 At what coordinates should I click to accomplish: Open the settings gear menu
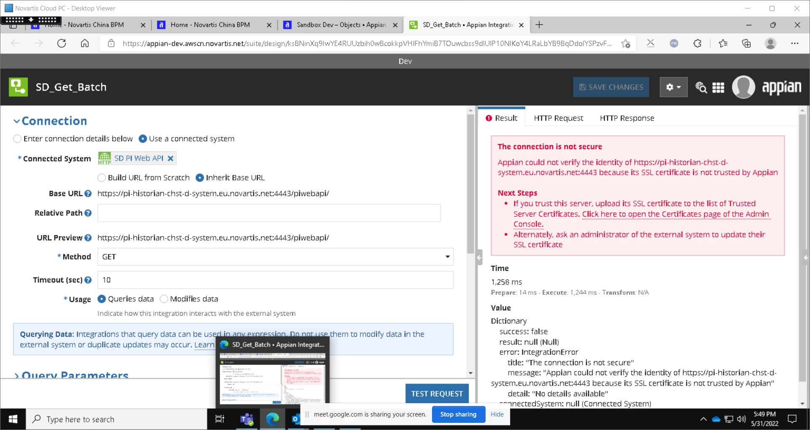pos(673,87)
